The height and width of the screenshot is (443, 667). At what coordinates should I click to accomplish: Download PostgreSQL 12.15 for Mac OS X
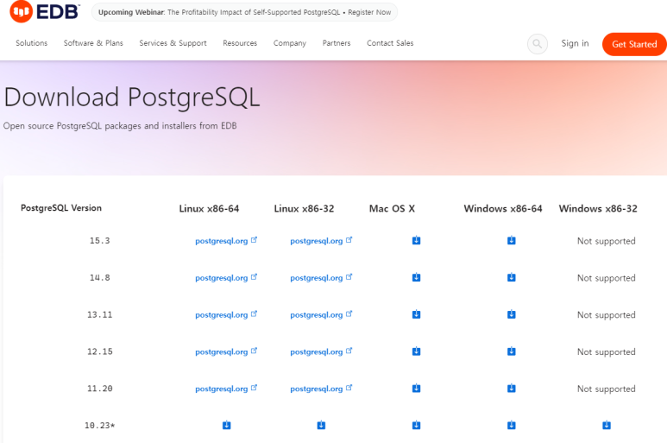416,351
